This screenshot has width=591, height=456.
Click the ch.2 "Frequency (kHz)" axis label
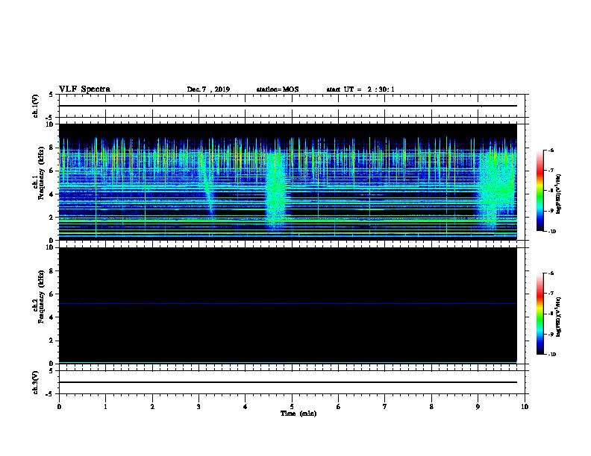click(x=41, y=297)
